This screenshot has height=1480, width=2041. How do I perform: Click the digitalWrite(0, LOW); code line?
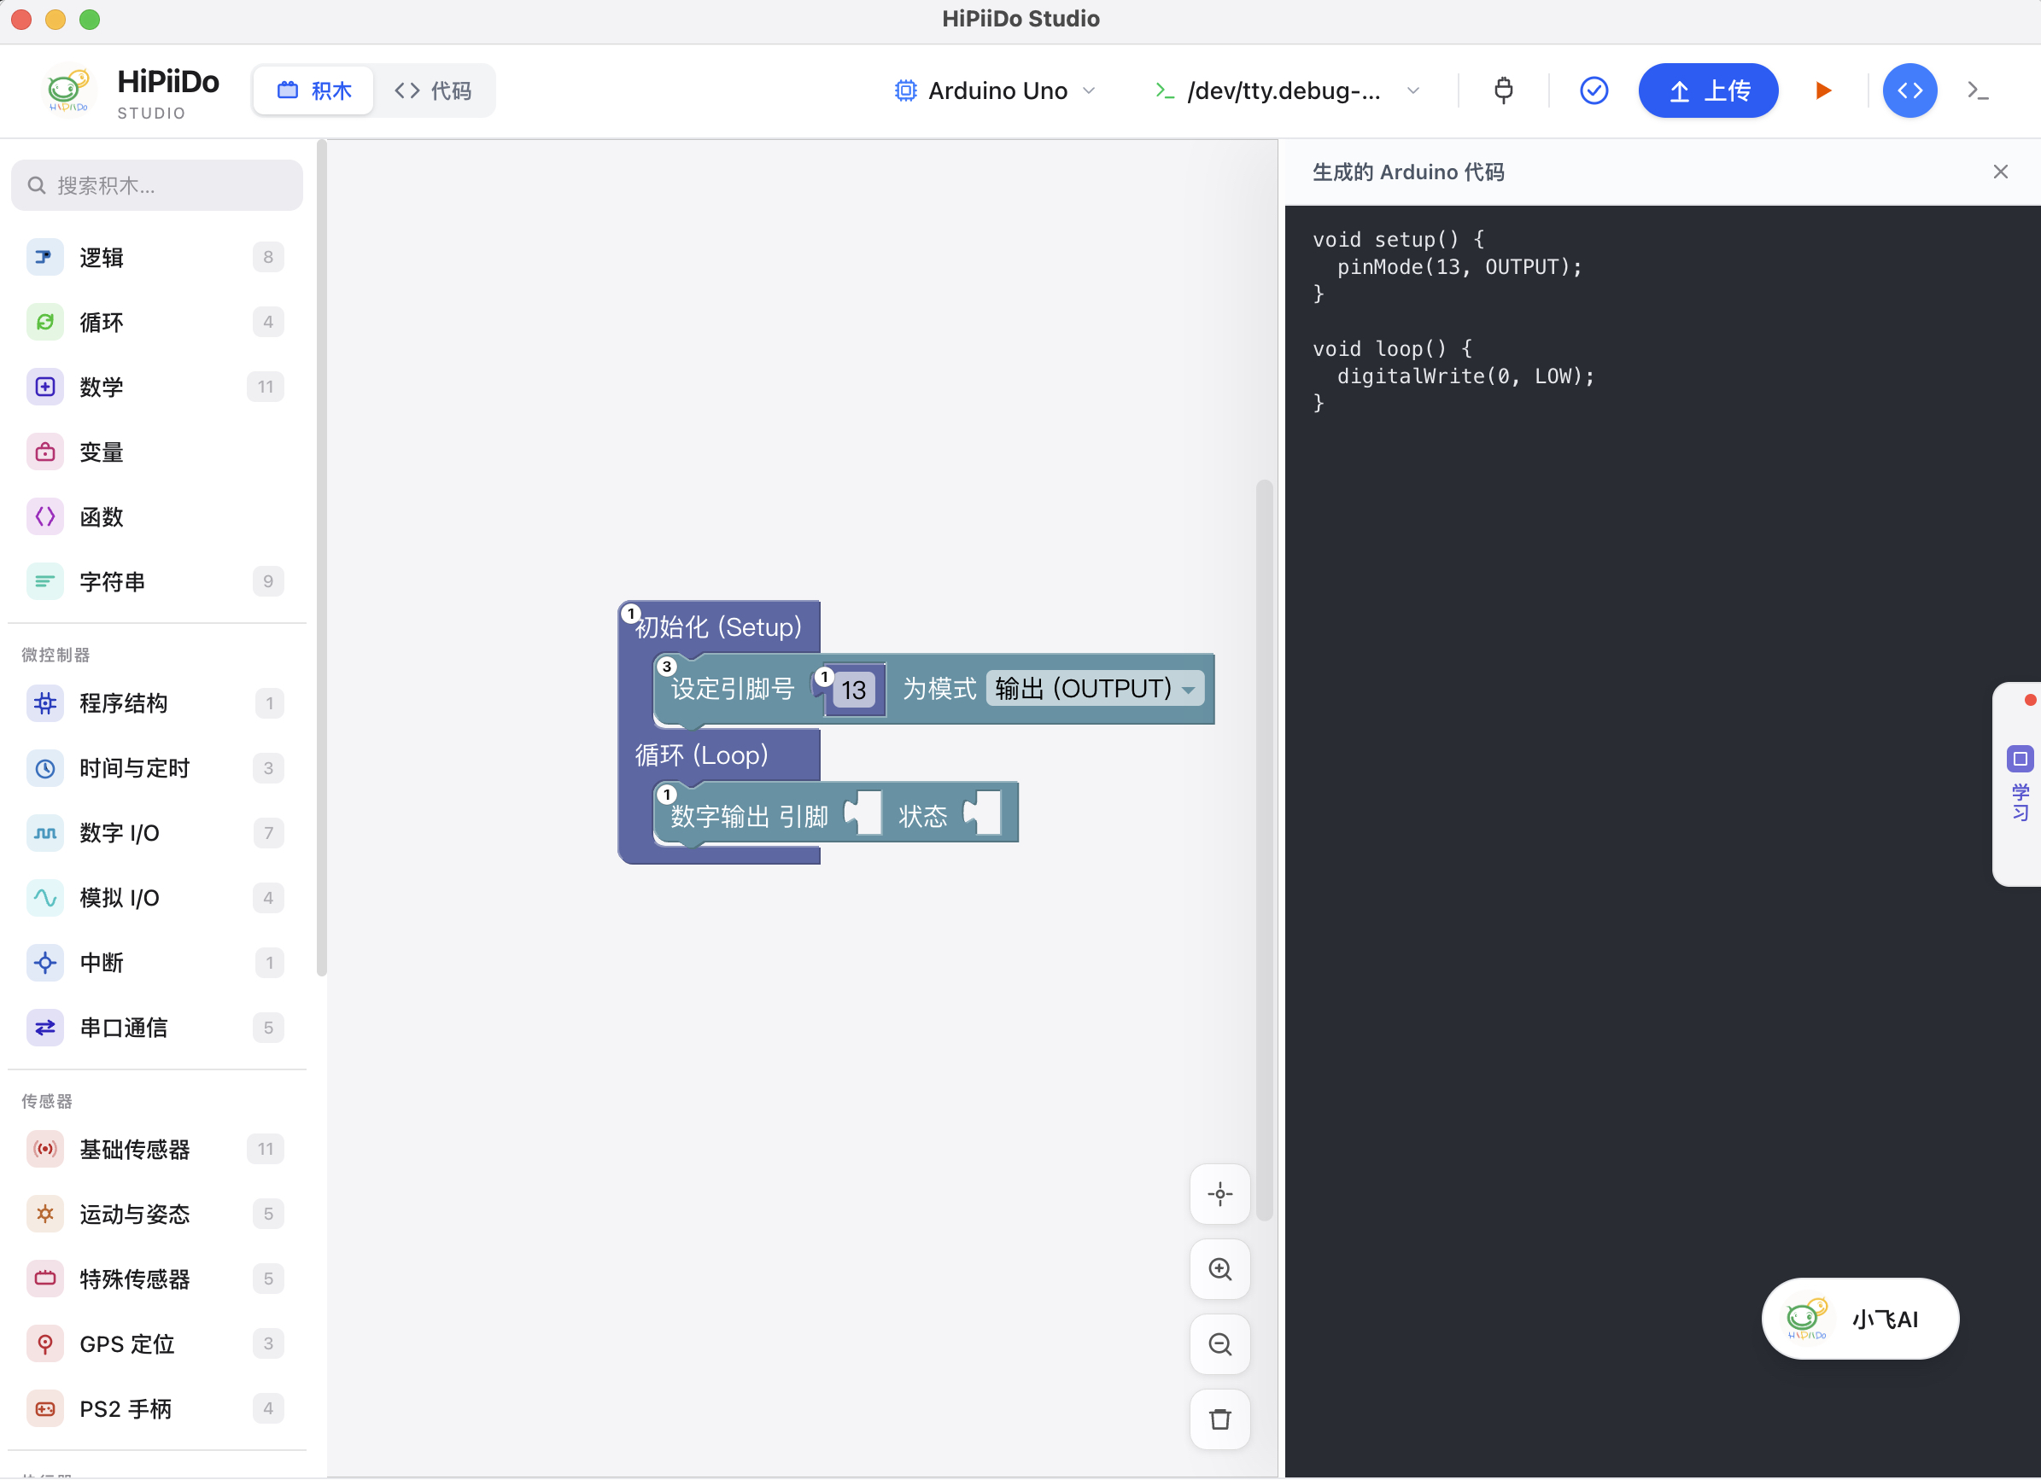pos(1465,376)
